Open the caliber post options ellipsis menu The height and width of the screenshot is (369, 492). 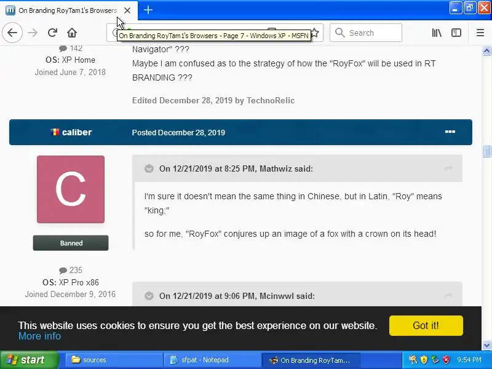[450, 132]
